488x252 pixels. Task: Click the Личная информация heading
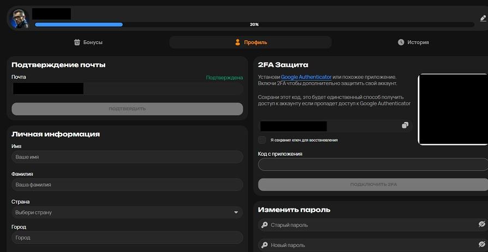pos(56,134)
